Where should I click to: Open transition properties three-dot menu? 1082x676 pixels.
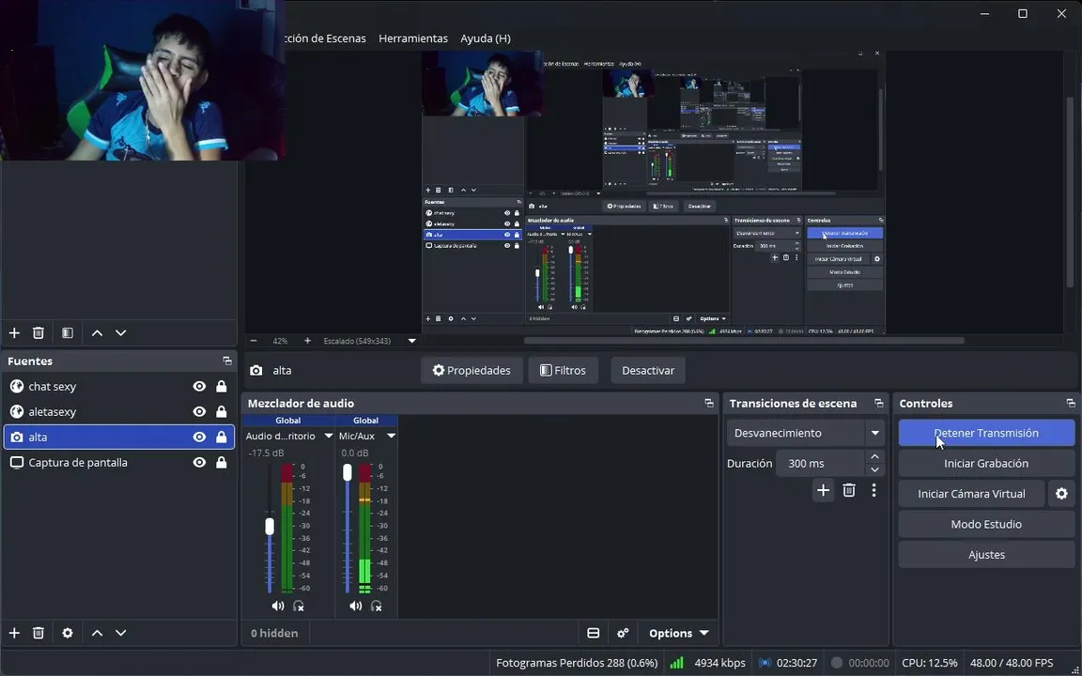[873, 490]
